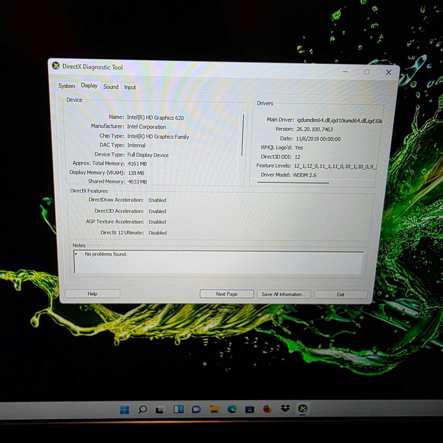Click 'Full Display Device' value
This screenshot has height=443, width=443.
(x=147, y=155)
